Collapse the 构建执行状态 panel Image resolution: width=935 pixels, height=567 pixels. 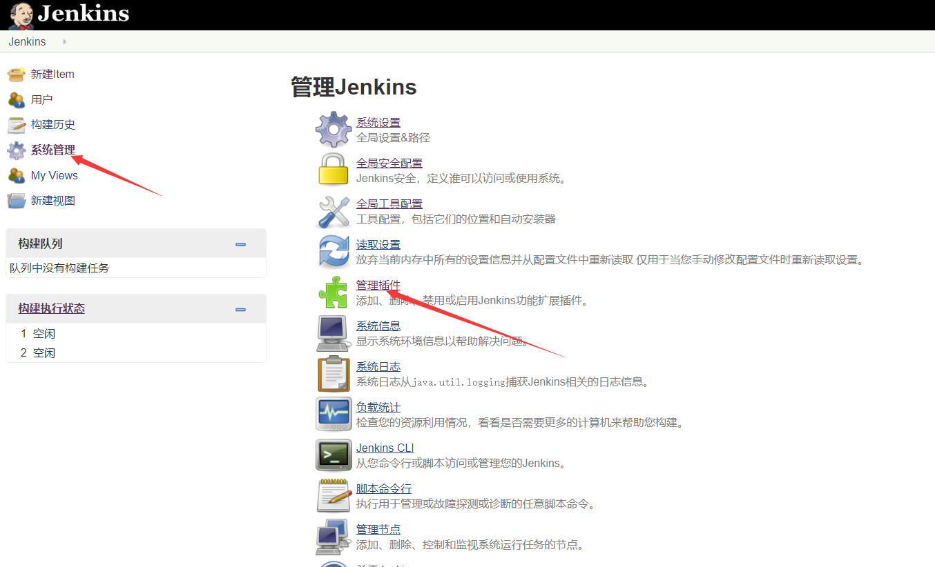(x=240, y=310)
